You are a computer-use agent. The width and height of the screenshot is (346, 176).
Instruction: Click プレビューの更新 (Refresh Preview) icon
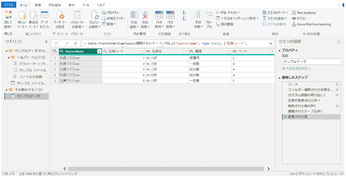tap(95, 15)
